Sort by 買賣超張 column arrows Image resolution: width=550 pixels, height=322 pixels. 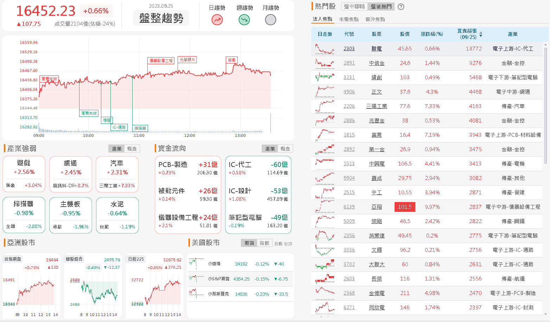[x=481, y=34]
